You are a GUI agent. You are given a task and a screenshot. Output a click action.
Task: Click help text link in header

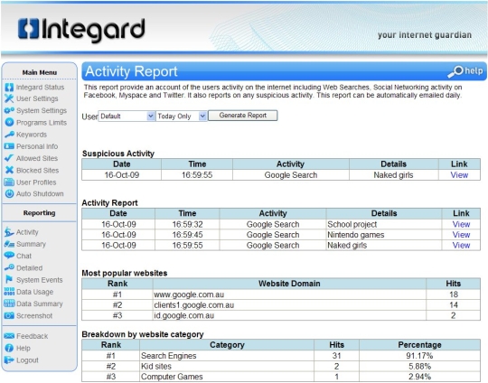click(474, 71)
